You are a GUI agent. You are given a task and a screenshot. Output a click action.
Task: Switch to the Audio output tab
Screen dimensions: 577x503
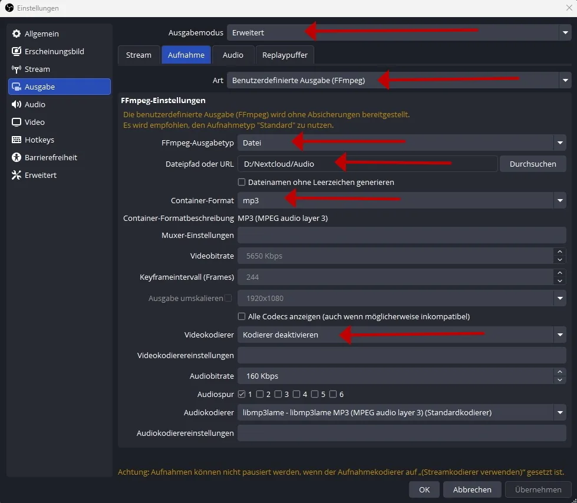coord(233,55)
